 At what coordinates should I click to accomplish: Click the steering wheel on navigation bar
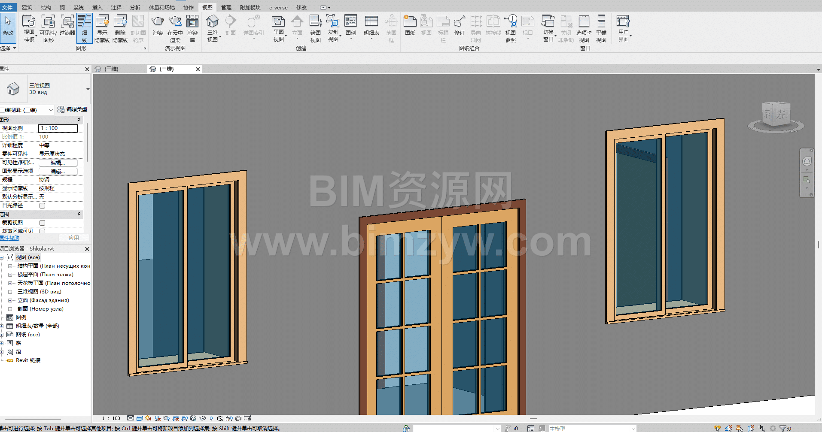tap(807, 161)
